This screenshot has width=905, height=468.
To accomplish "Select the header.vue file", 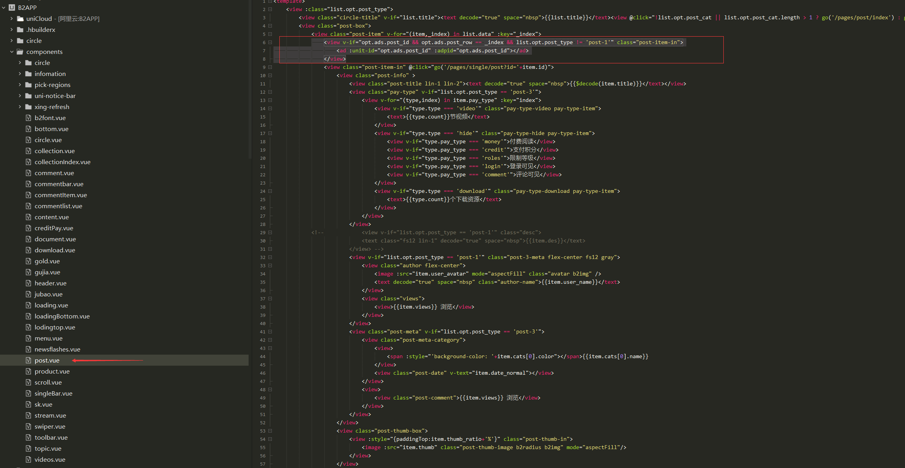I will (x=50, y=283).
